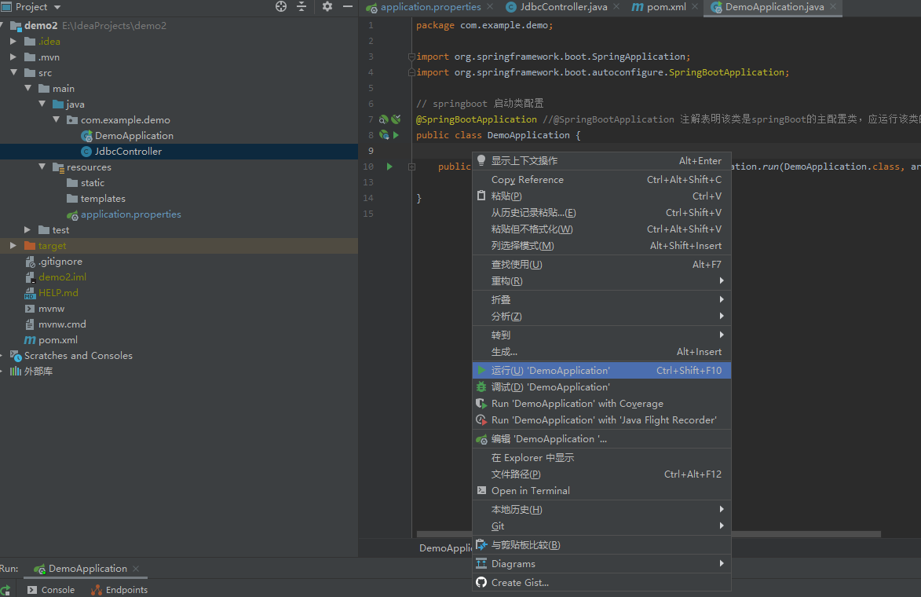
Task: Click the collapse all icon in Project panel
Action: tap(302, 6)
